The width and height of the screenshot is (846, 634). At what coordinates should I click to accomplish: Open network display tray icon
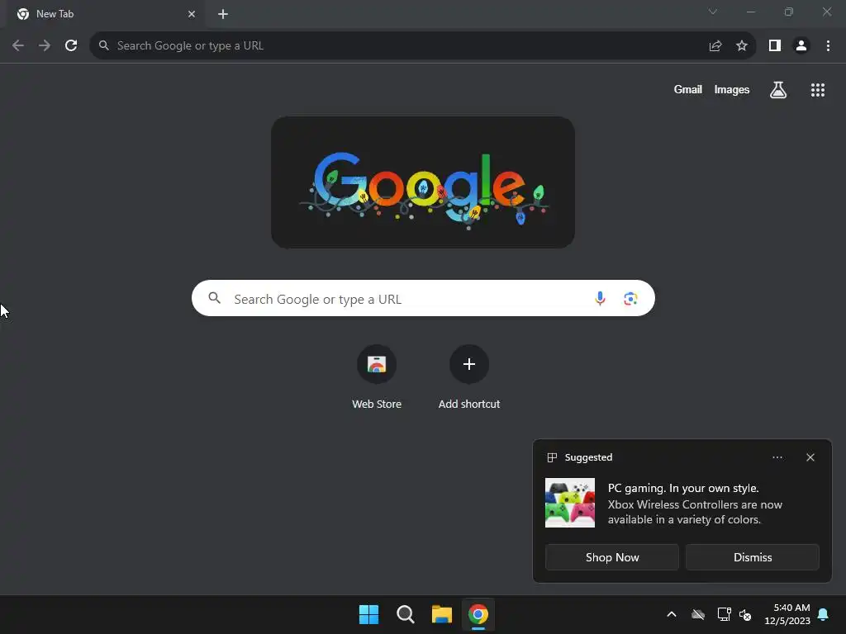[724, 614]
